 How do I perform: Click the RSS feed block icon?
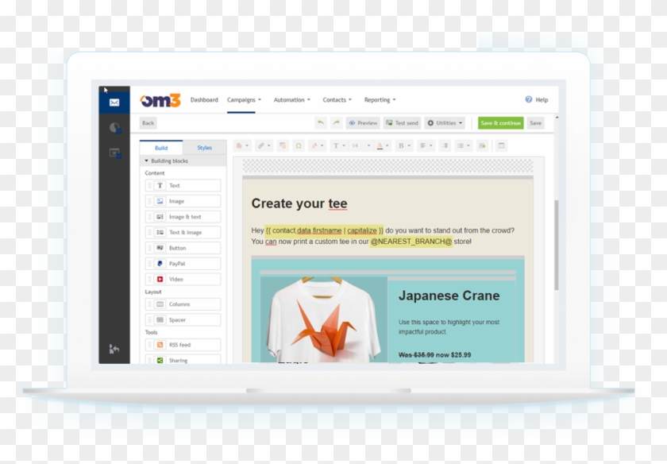[160, 345]
